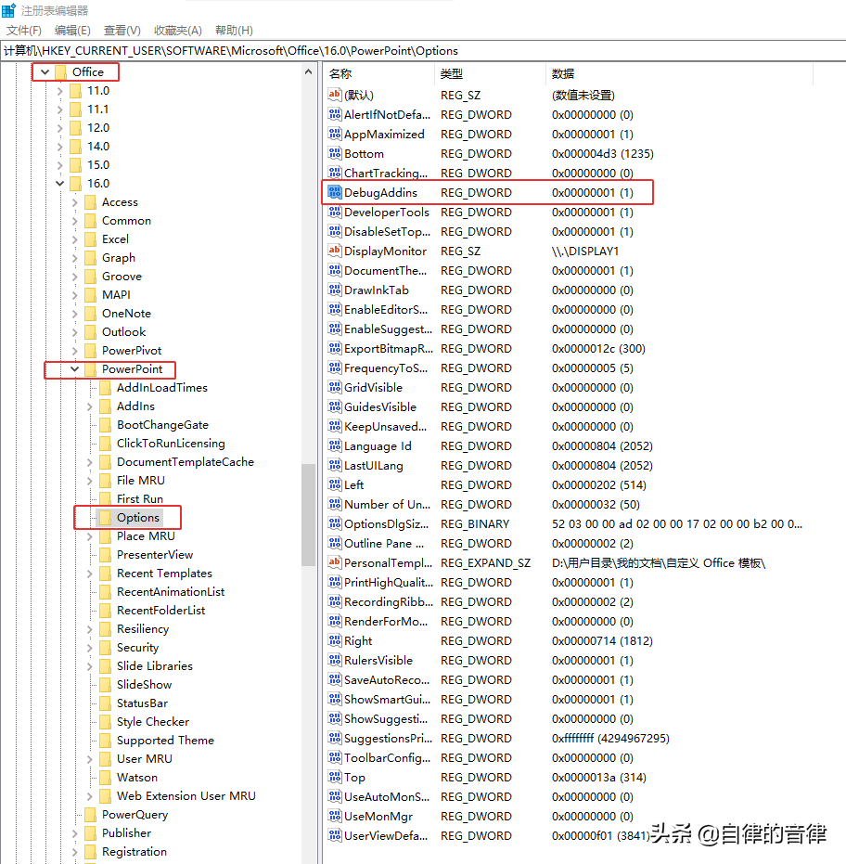Expand the 11.0 version key

pos(60,91)
